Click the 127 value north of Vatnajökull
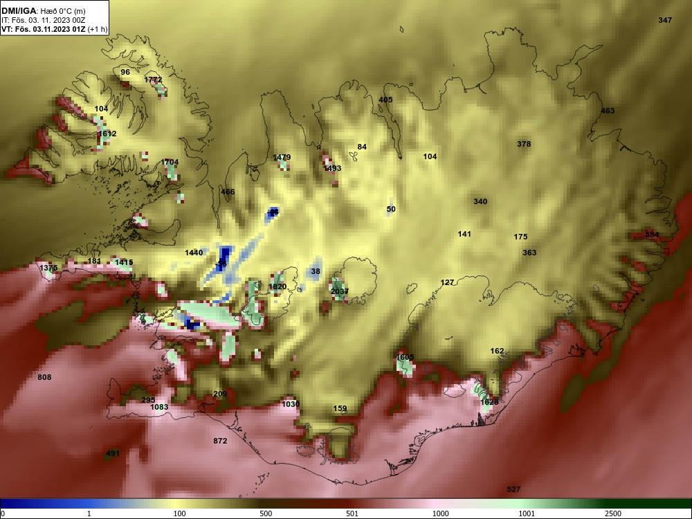The width and height of the screenshot is (692, 519). tap(447, 282)
